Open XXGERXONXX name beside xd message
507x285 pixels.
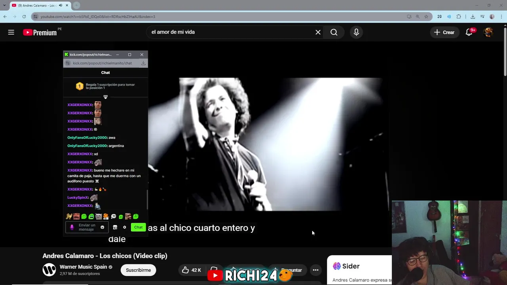click(80, 154)
